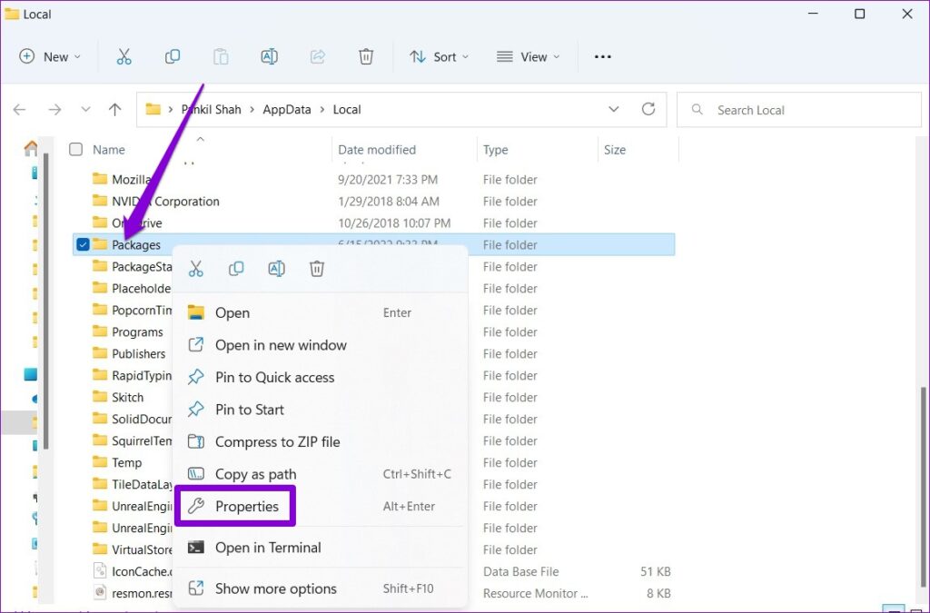930x613 pixels.
Task: Click AppData in the address bar breadcrumb
Action: pos(286,109)
